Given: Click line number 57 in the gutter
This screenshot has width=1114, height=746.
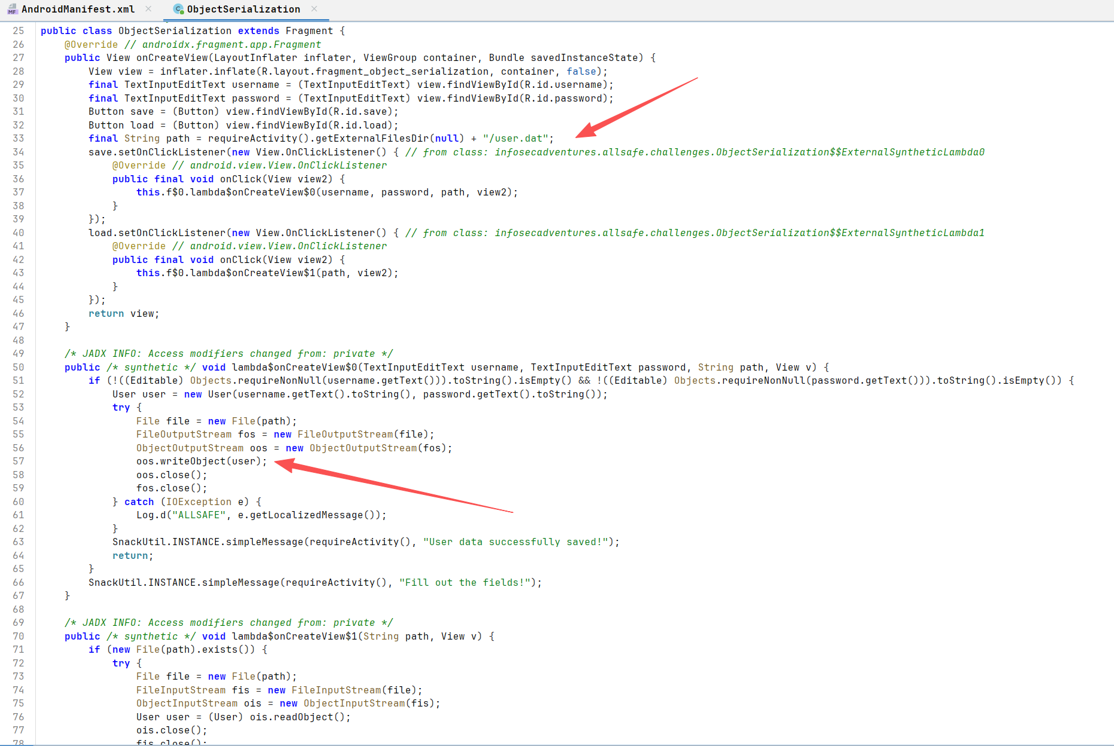Looking at the screenshot, I should click(x=19, y=461).
